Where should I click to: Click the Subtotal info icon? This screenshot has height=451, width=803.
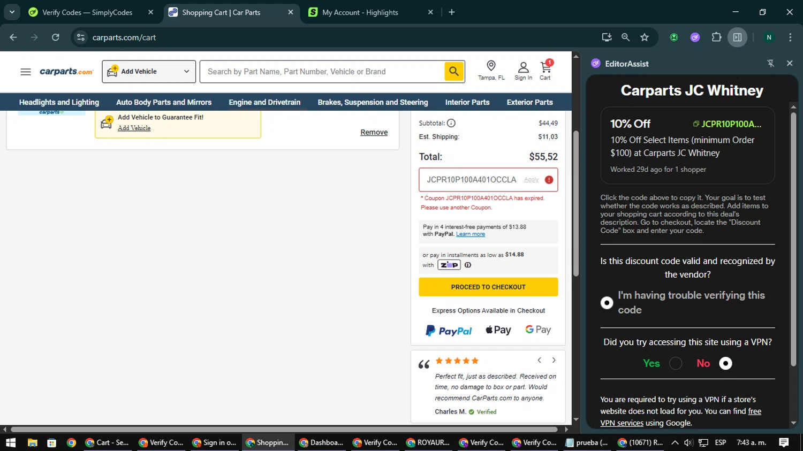[x=451, y=123]
